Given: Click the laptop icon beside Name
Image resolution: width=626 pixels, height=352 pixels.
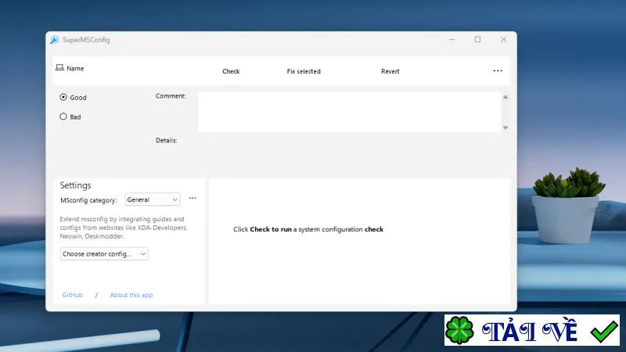Looking at the screenshot, I should click(x=59, y=67).
